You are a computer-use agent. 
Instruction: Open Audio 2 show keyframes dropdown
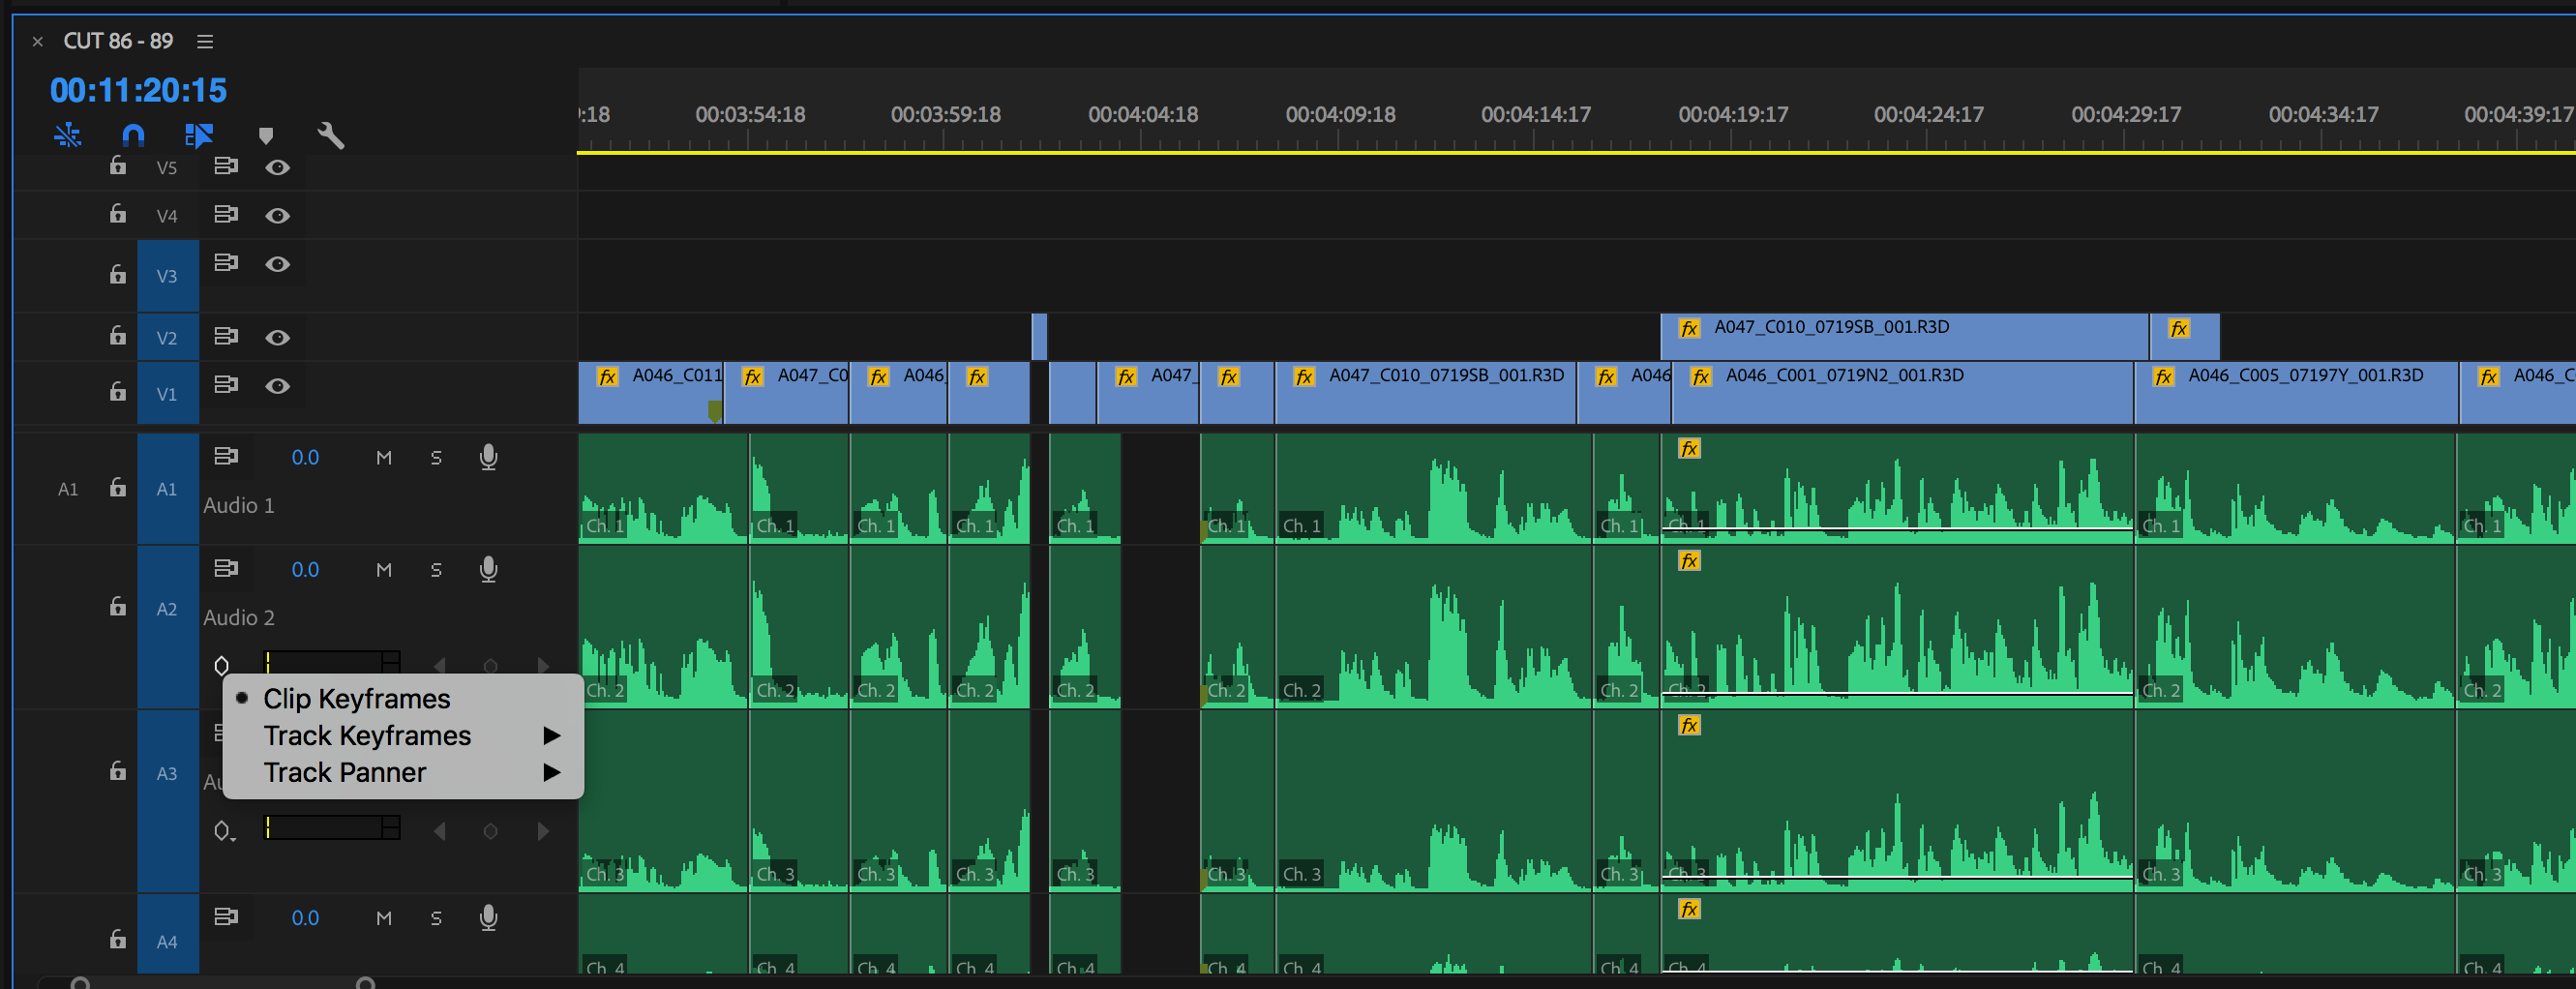(x=222, y=665)
